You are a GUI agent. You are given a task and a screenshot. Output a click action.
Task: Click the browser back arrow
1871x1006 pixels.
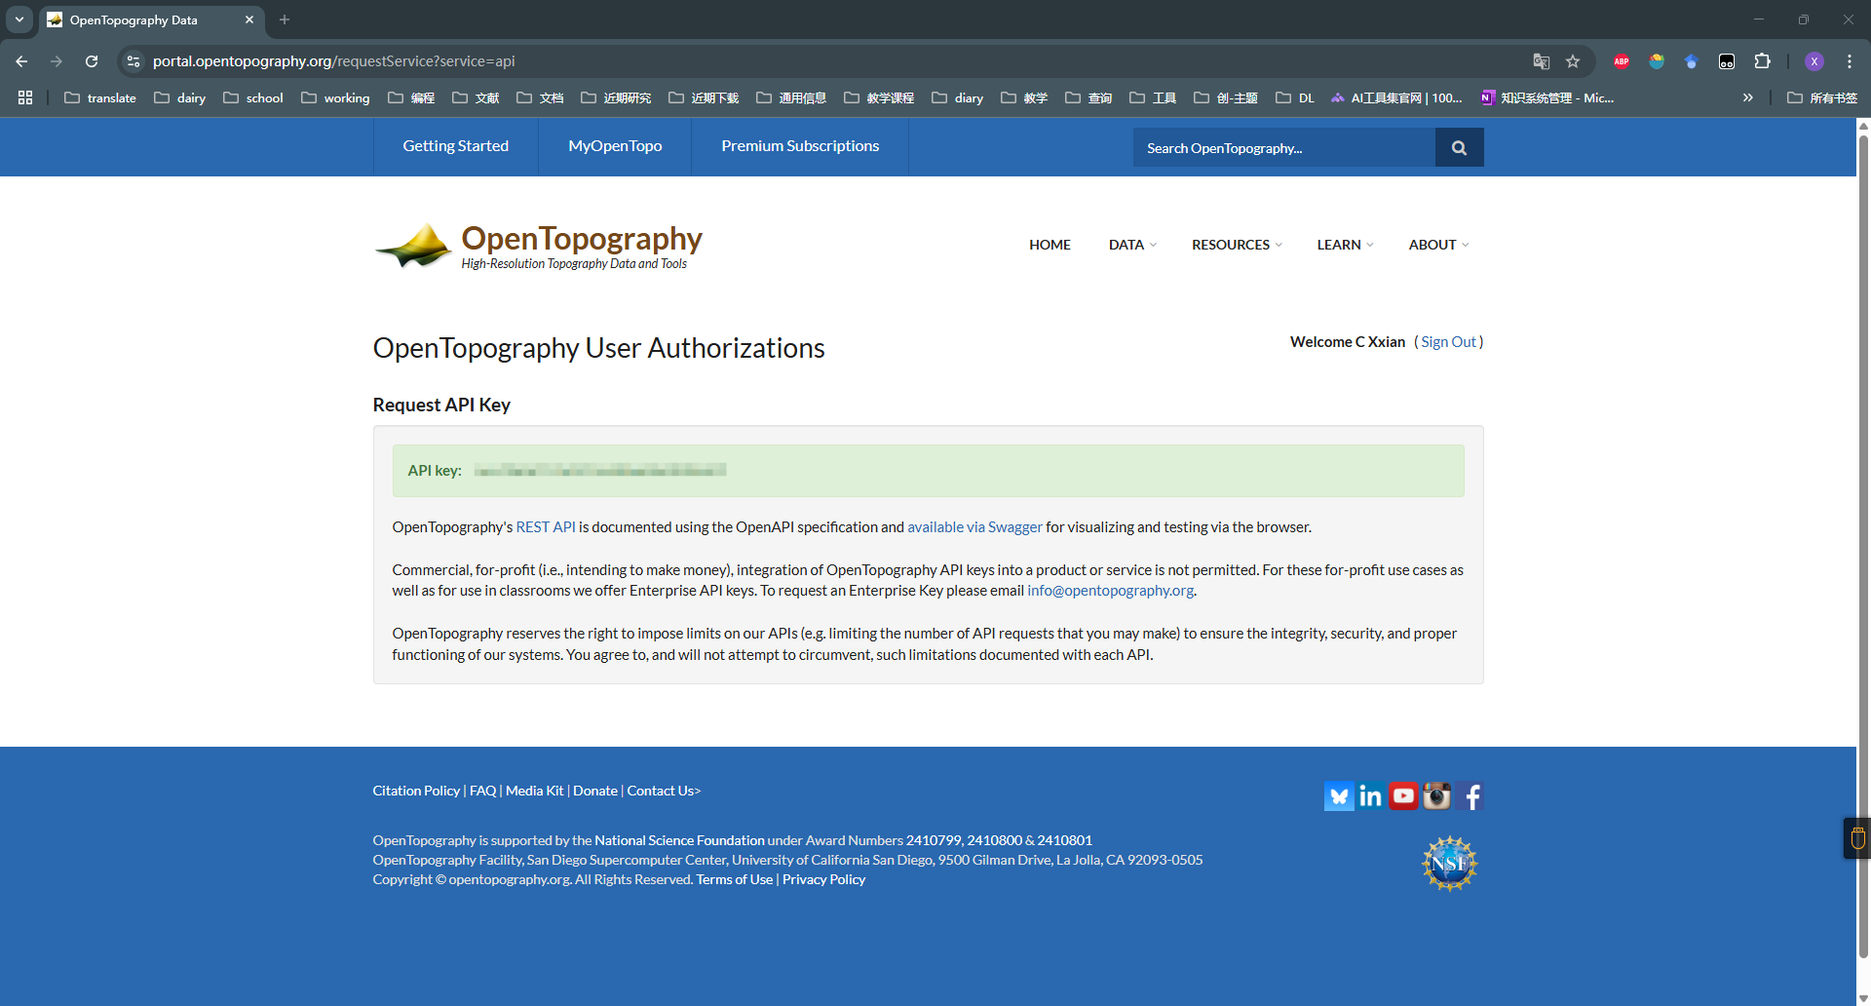pos(21,61)
